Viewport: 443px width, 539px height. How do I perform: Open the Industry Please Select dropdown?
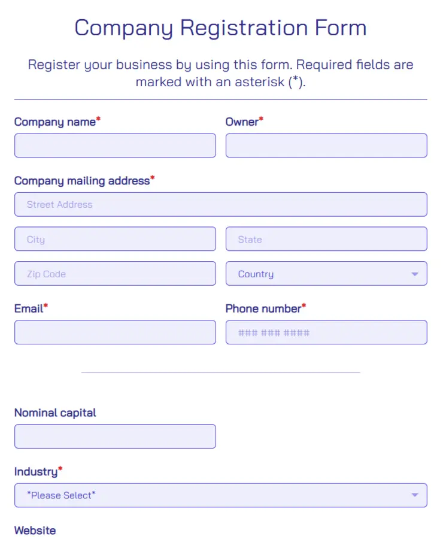(221, 495)
